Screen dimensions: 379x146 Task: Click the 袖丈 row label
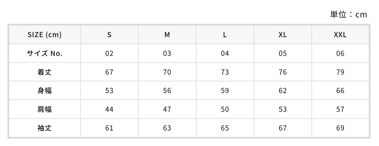pyautogui.click(x=45, y=128)
